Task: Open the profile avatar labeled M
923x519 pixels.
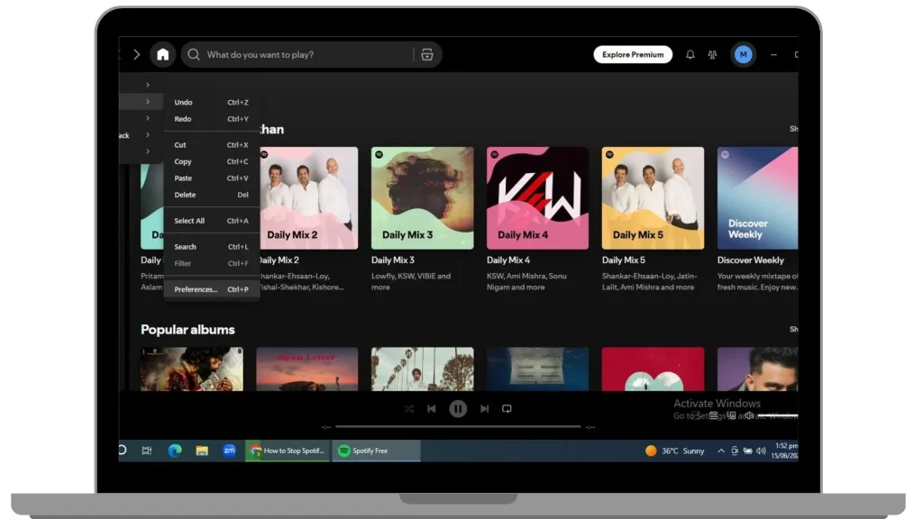Action: pyautogui.click(x=743, y=55)
